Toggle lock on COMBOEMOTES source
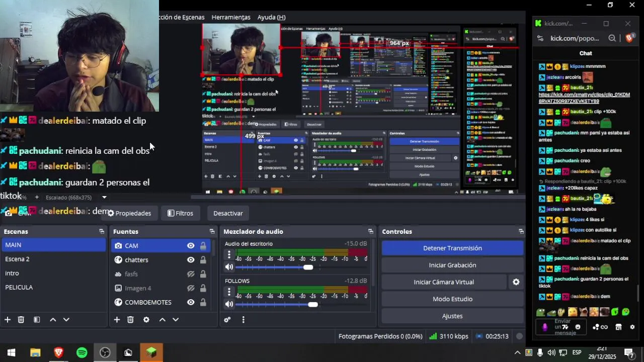 coord(203,302)
